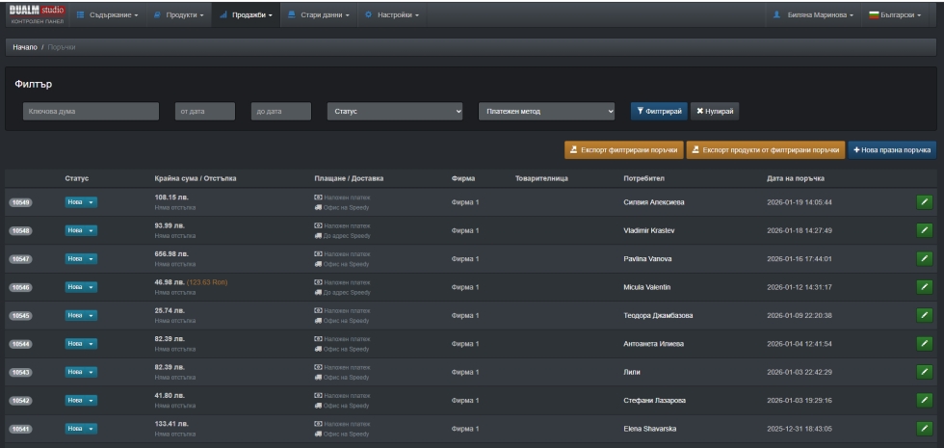The height and width of the screenshot is (448, 944).
Task: Open the Статус filter dropdown
Action: click(x=396, y=112)
